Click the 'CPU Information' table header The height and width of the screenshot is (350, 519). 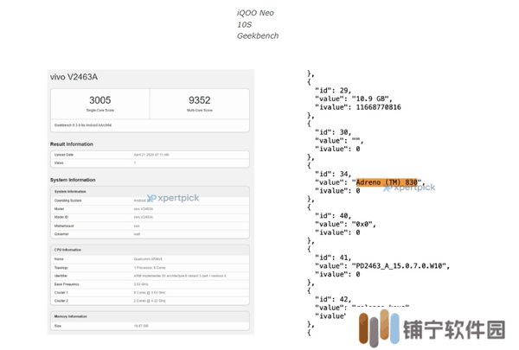(150, 250)
